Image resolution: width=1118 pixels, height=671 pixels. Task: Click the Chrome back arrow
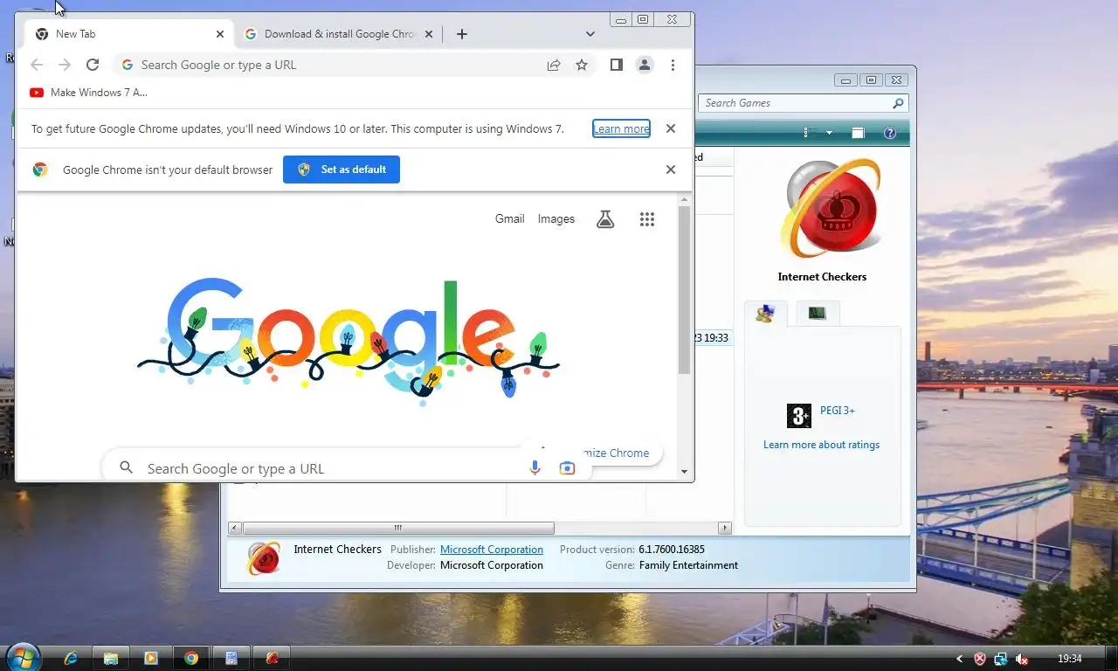tap(36, 65)
